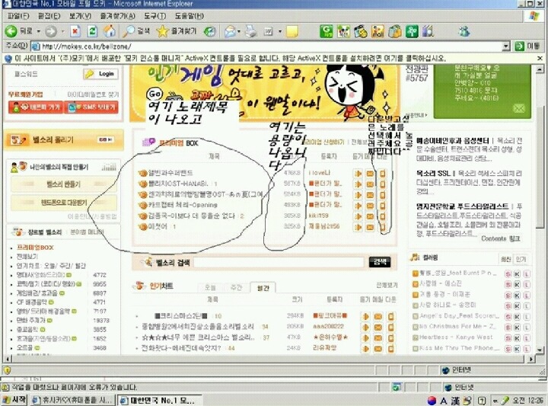Viewport: 548px width, 406px height.
Task: Download the 전화왓다 chart ringtone to phone
Action: pyautogui.click(x=390, y=349)
